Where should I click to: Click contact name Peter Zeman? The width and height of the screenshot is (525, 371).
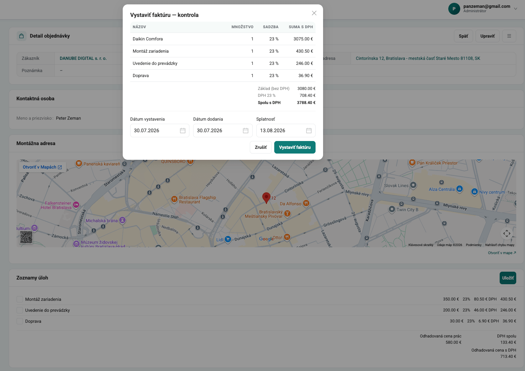coord(69,118)
